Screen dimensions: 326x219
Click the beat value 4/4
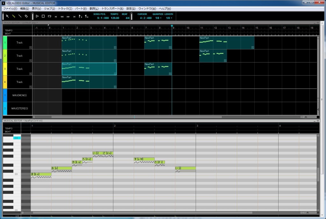tap(127, 18)
